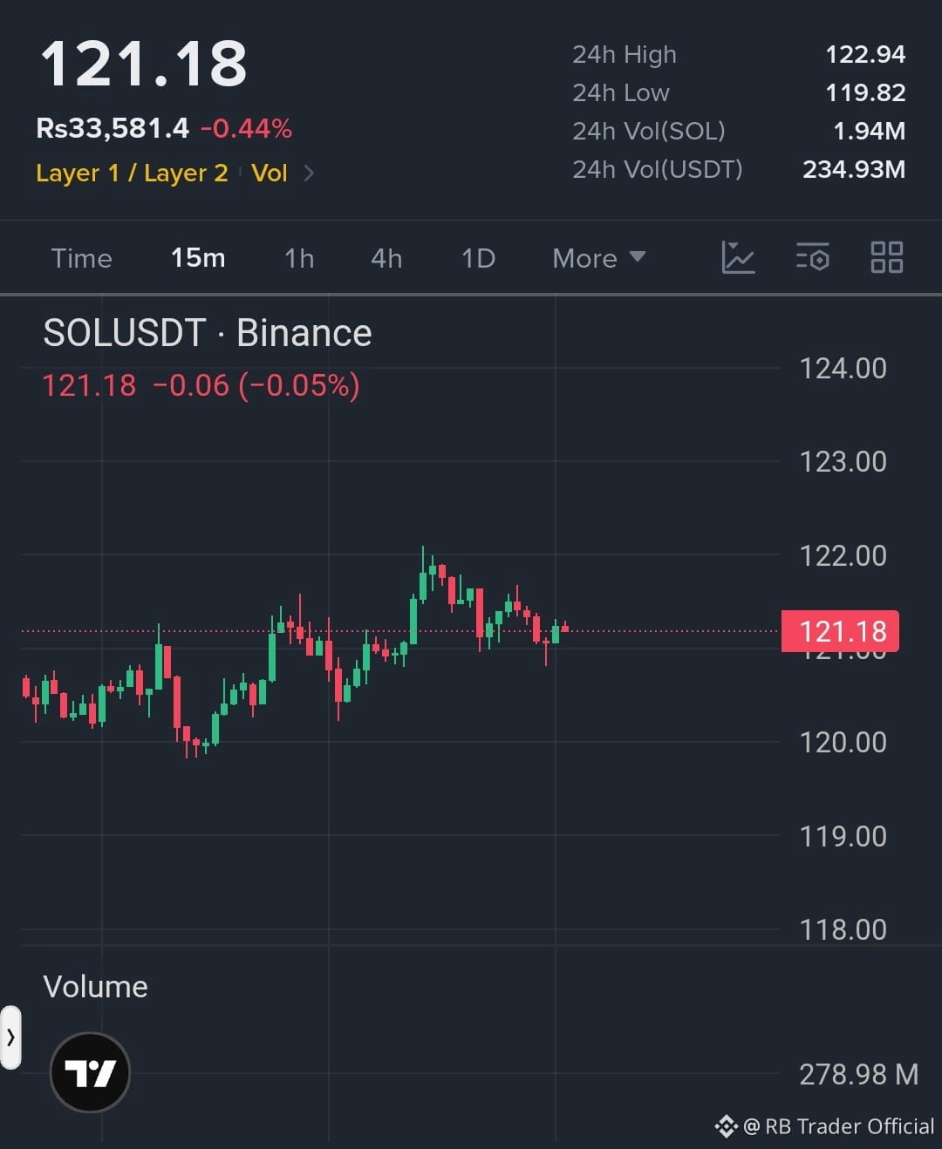Tap the SOLUSDT · Binance chart title

[208, 333]
